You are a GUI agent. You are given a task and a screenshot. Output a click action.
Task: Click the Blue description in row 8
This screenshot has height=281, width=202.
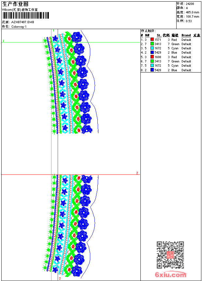tap(174, 70)
